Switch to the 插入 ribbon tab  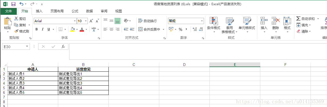[39, 11]
